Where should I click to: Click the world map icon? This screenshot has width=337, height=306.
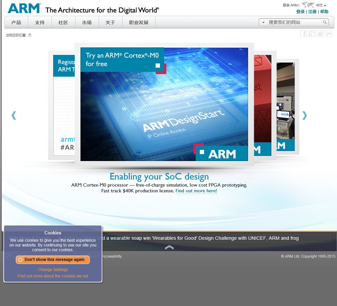point(308,4)
